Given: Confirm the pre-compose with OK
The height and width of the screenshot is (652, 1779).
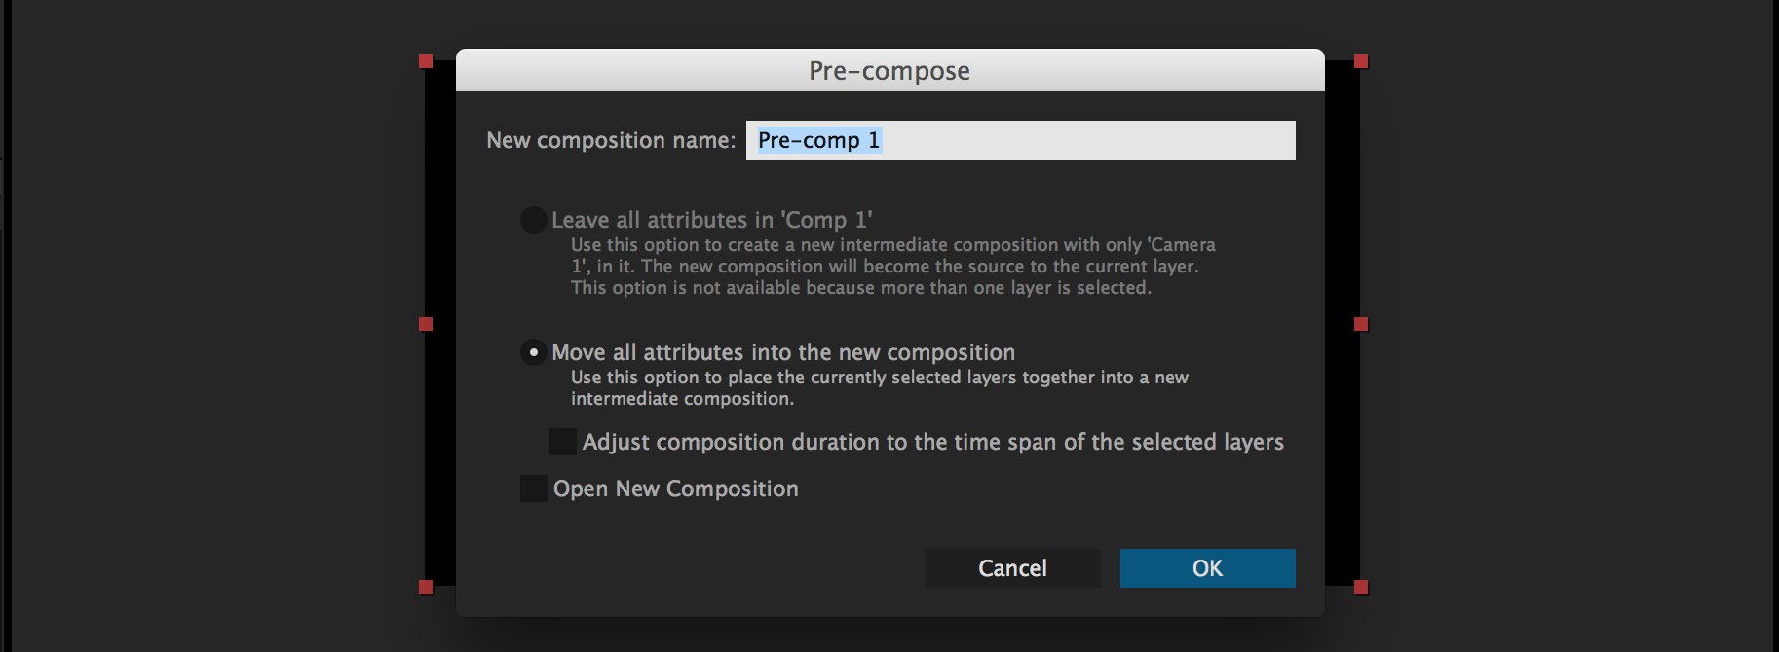Looking at the screenshot, I should pyautogui.click(x=1207, y=568).
